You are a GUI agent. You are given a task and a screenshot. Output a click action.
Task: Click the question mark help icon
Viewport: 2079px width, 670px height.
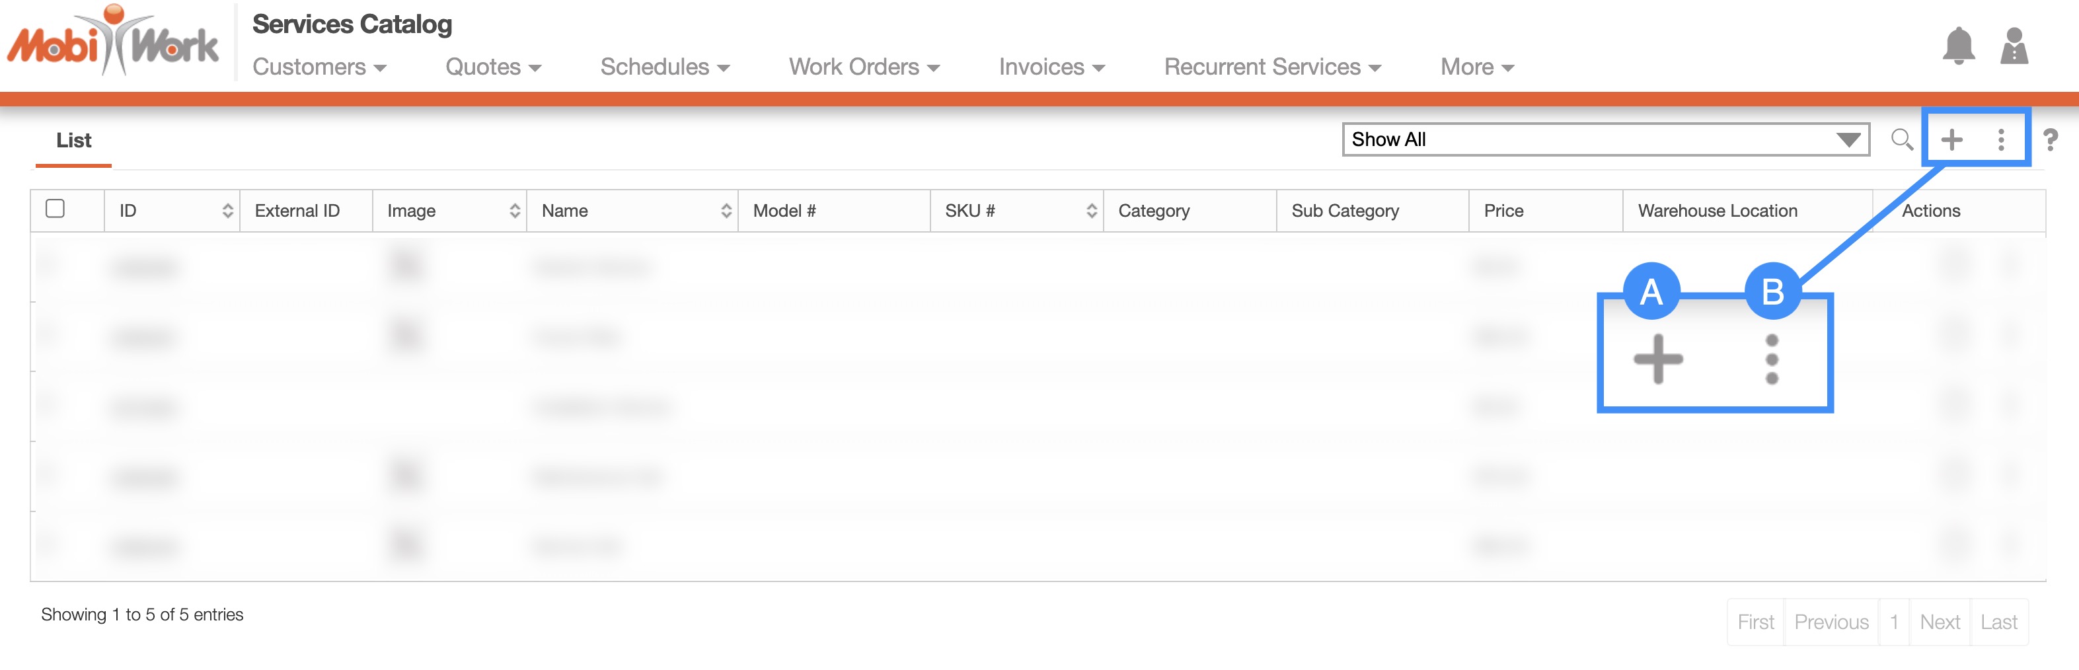click(2050, 139)
